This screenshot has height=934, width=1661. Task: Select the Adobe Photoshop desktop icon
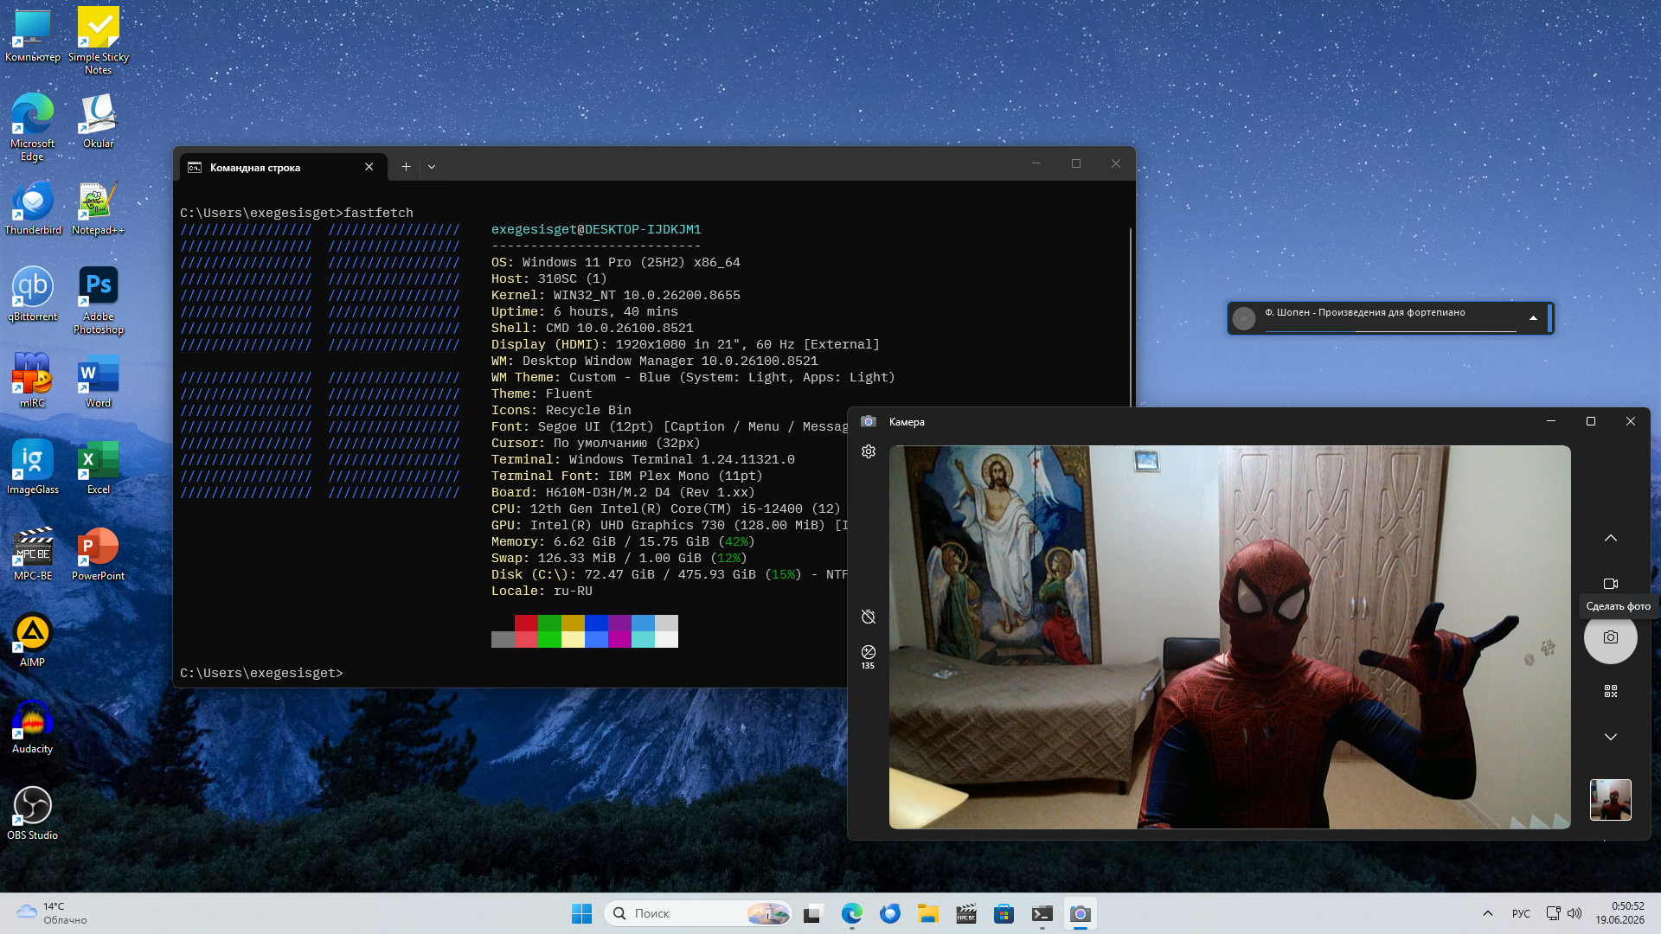click(99, 300)
